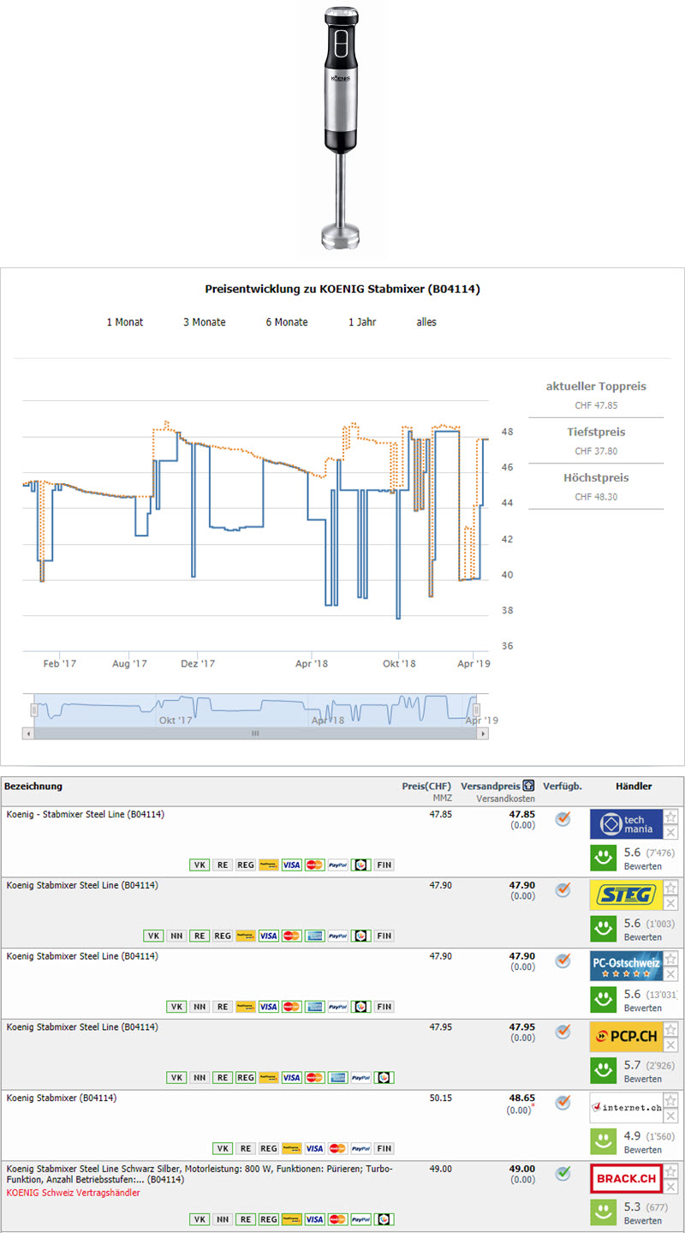Click the STEG retailer logo

pos(626,895)
